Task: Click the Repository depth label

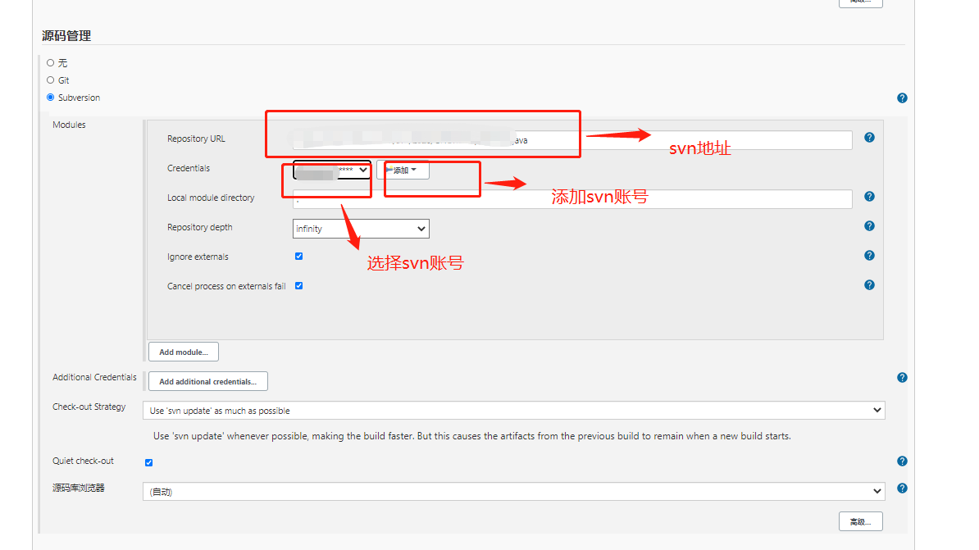Action: (200, 227)
